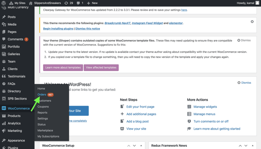Click the user avatar in admin bar

[257, 3]
